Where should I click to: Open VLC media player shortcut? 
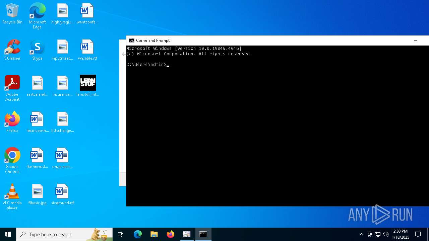click(x=12, y=197)
